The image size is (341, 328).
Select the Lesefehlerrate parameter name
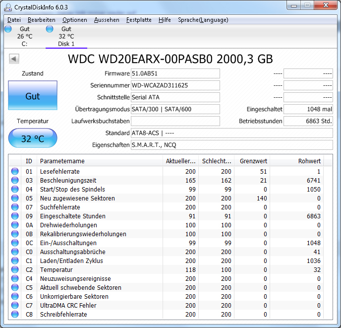60,171
